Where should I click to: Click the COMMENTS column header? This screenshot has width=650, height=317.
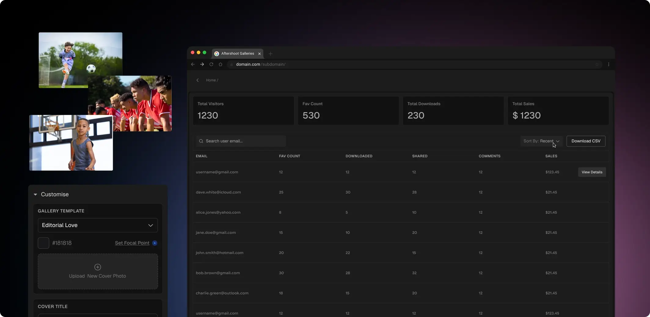489,156
